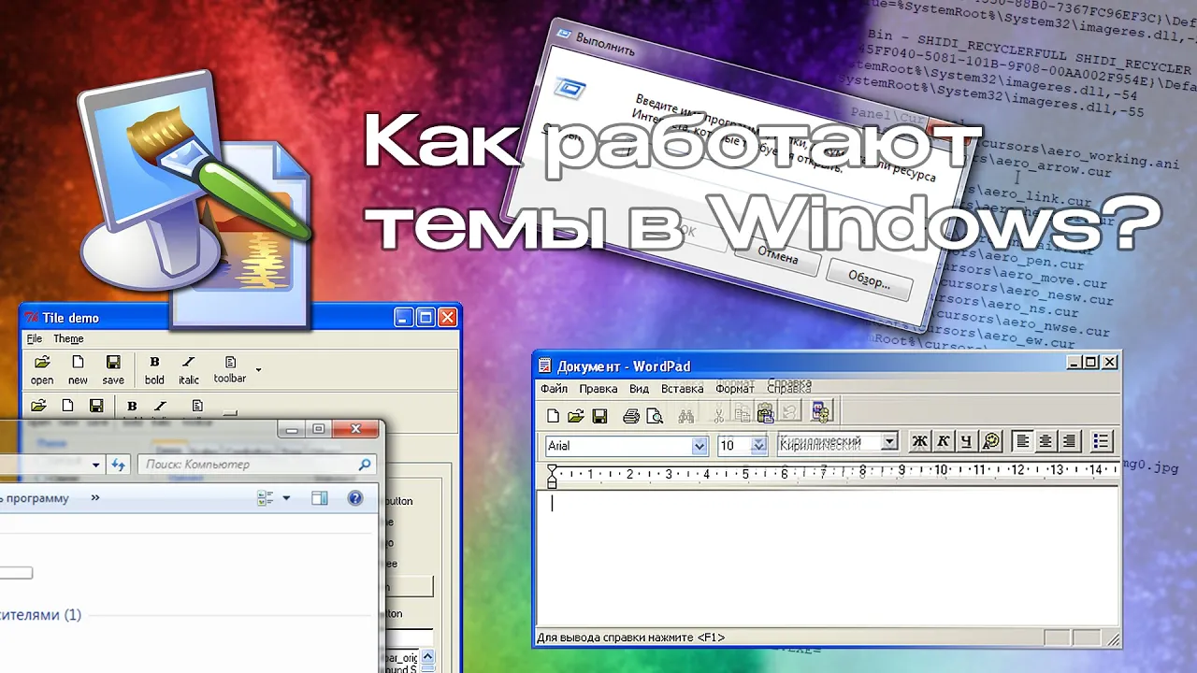Open the view options dropdown arrow in Explorer
Screen dimensions: 1197x673
coord(286,498)
